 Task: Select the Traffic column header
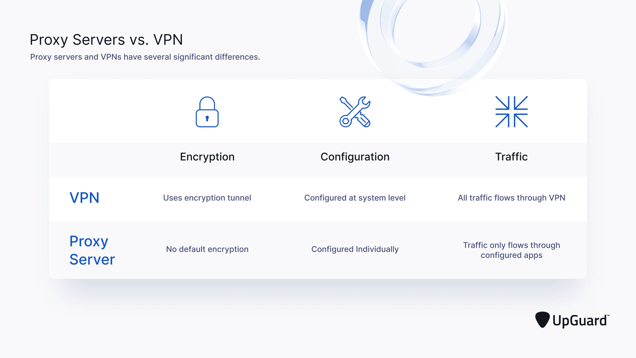coord(511,157)
